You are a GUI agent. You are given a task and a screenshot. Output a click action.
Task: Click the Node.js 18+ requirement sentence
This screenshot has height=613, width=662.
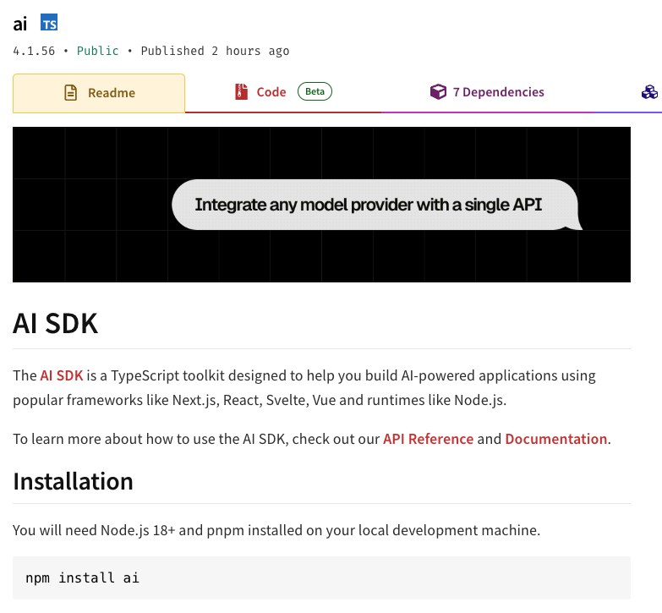(x=276, y=530)
